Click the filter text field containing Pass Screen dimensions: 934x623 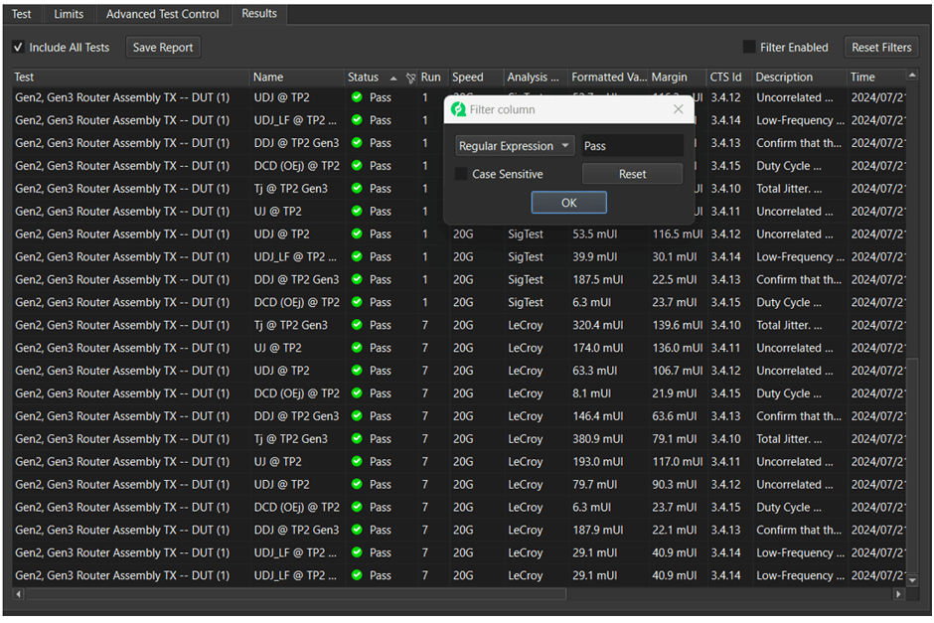coord(632,146)
